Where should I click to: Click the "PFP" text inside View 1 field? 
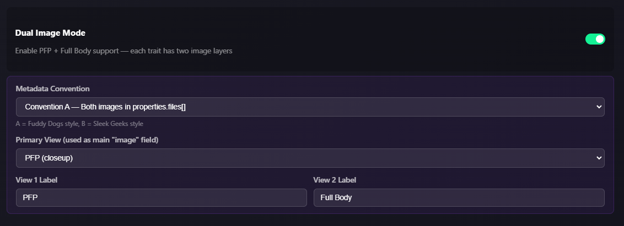point(29,197)
